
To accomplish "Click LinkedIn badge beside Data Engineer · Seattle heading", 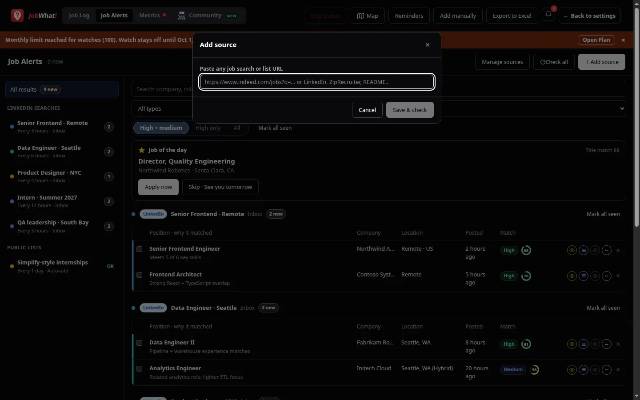I will (153, 308).
